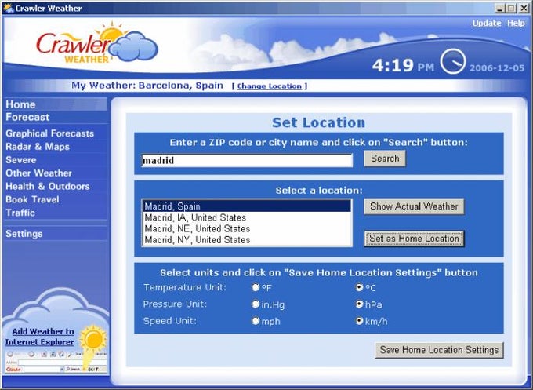Click the 2006-12-05 date text
This screenshot has width=533, height=390.
tap(497, 68)
